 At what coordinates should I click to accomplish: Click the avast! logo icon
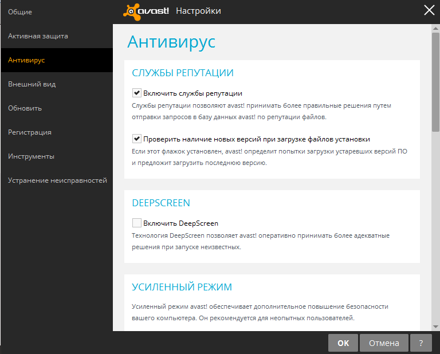pyautogui.click(x=146, y=12)
